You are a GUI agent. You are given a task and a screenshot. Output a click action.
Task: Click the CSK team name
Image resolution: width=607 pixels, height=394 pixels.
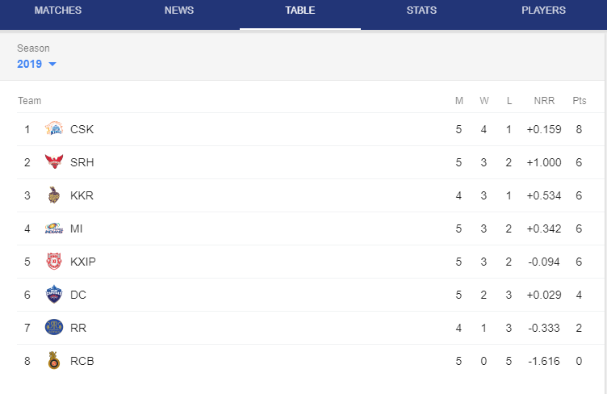point(82,129)
